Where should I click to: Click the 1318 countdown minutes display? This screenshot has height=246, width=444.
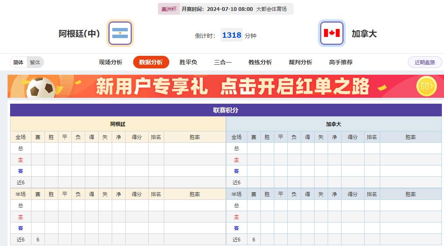(x=231, y=36)
